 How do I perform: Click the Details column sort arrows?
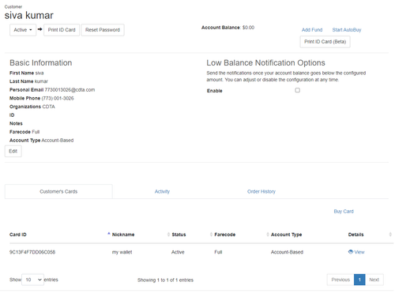coord(390,235)
